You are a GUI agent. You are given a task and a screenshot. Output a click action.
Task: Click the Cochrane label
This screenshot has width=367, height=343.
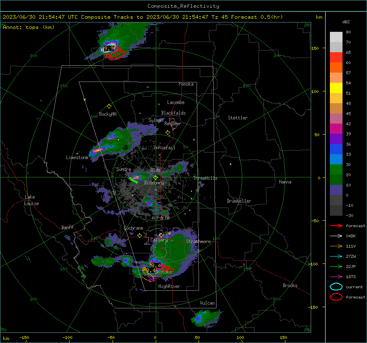coord(133,228)
